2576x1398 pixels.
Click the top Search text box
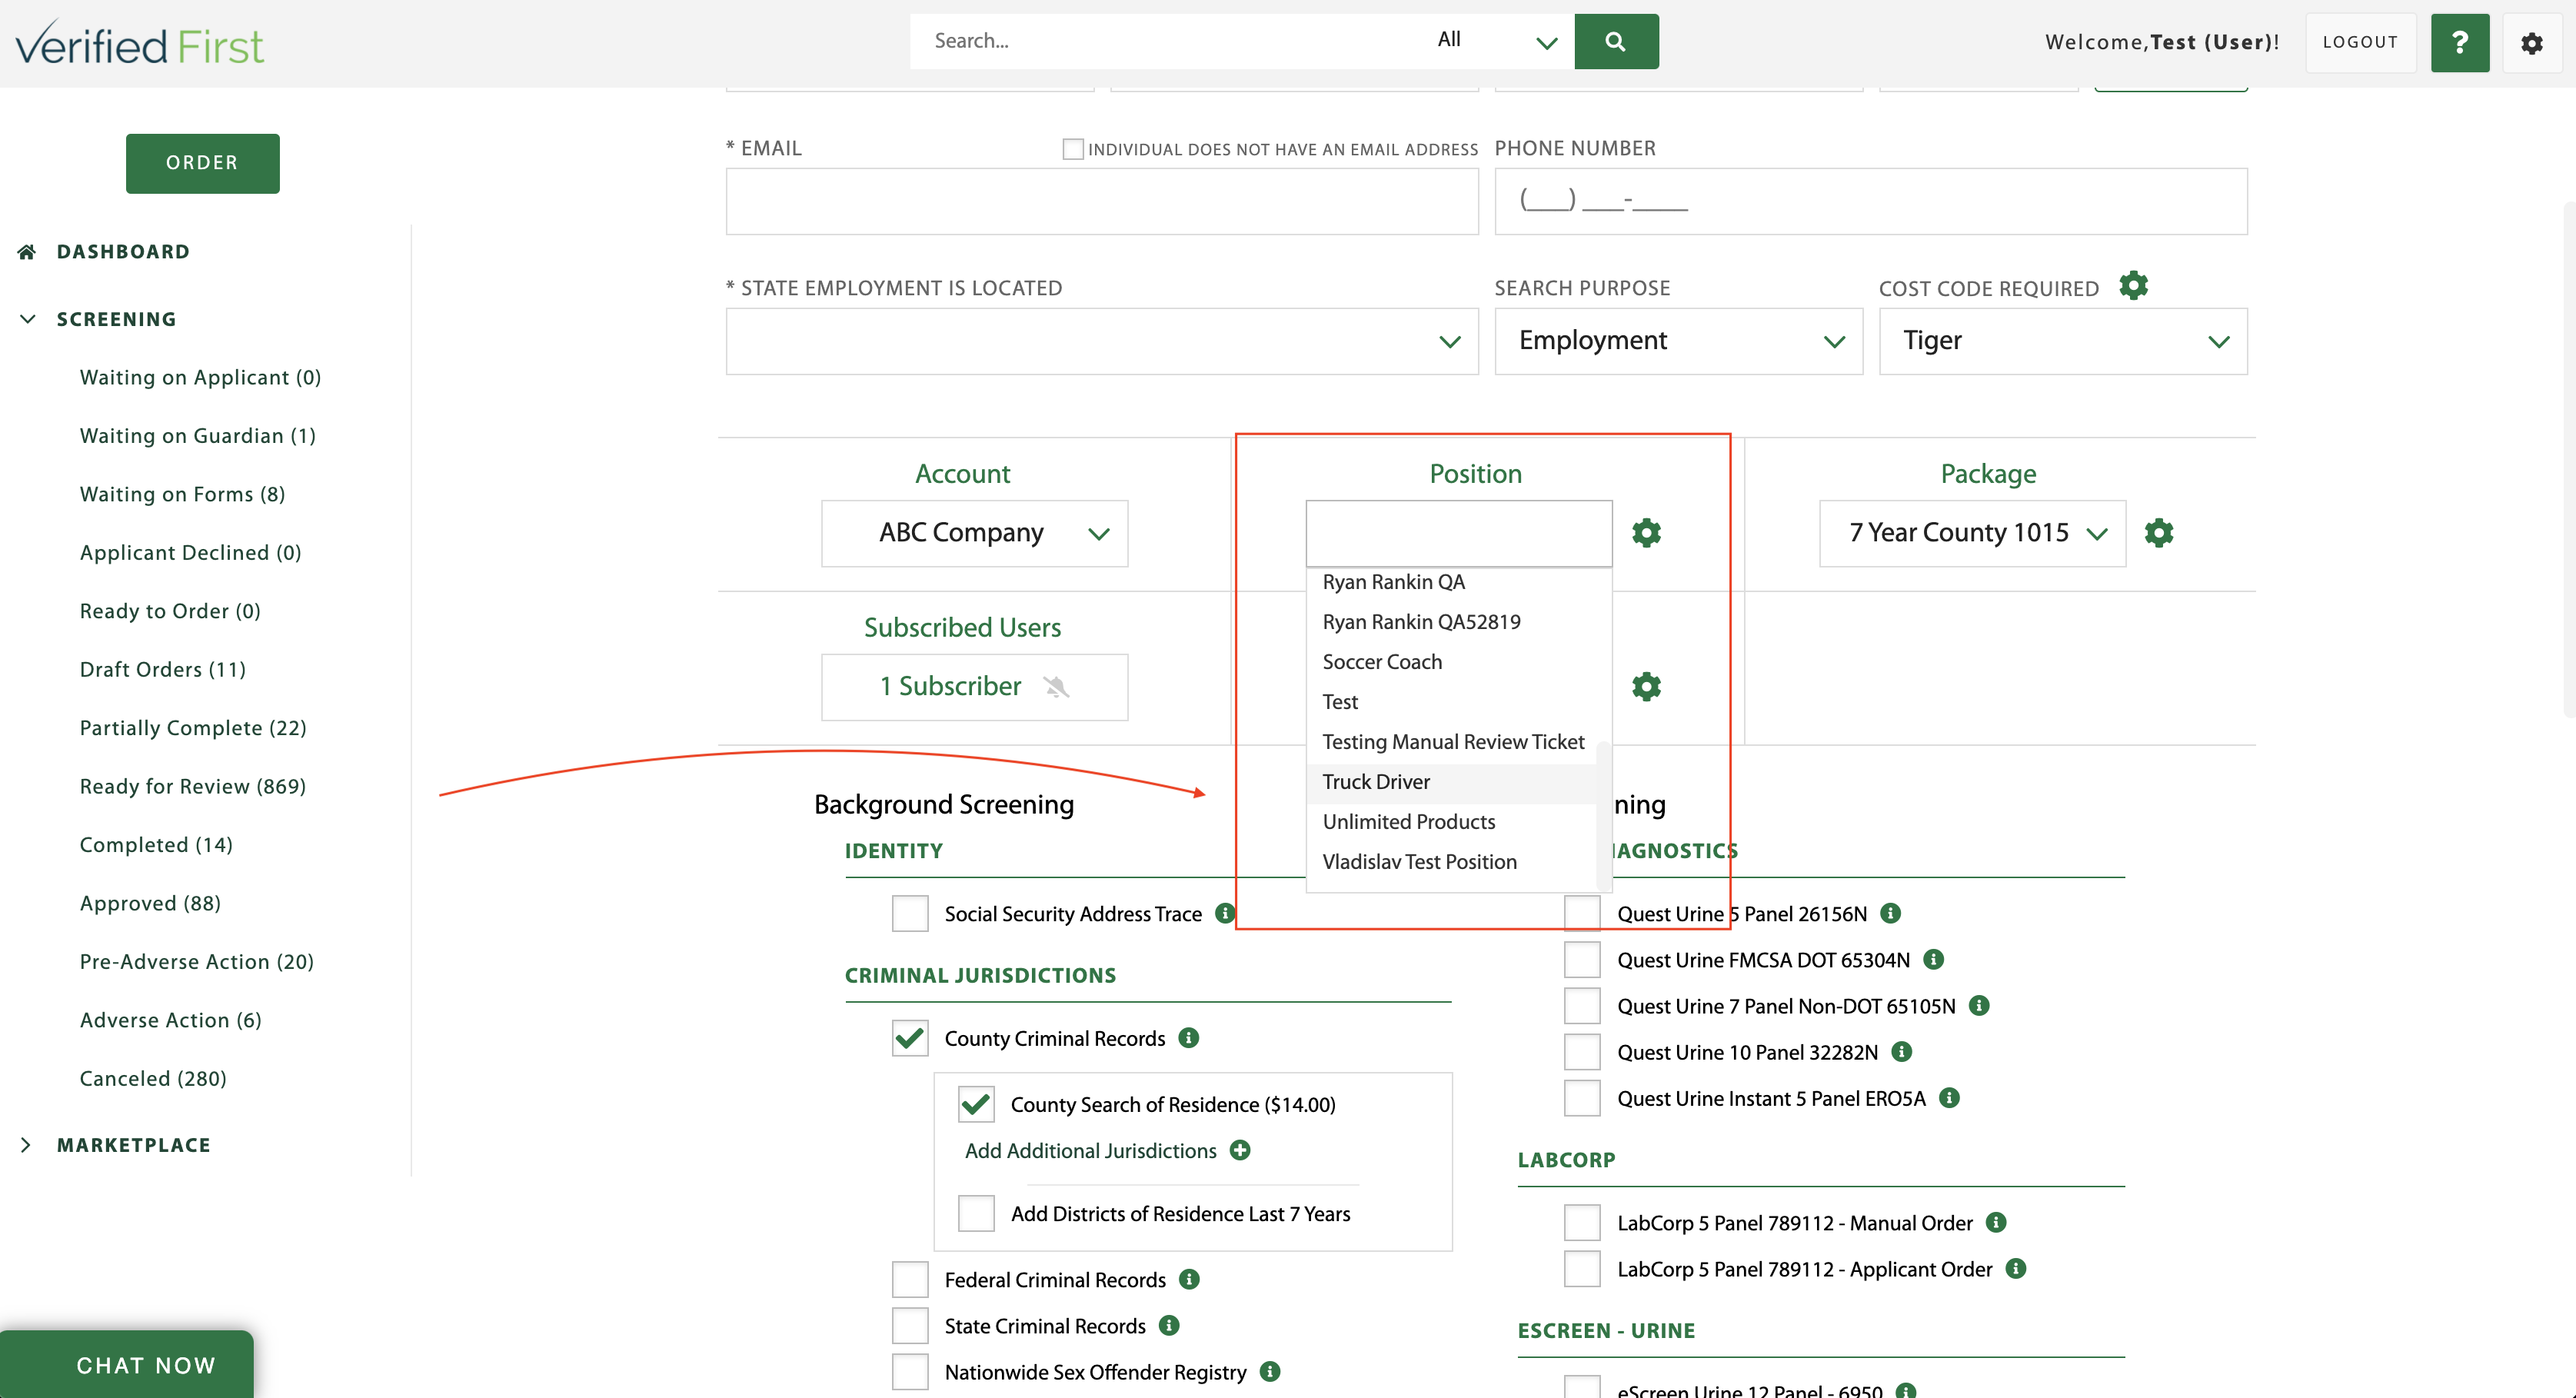click(1165, 41)
